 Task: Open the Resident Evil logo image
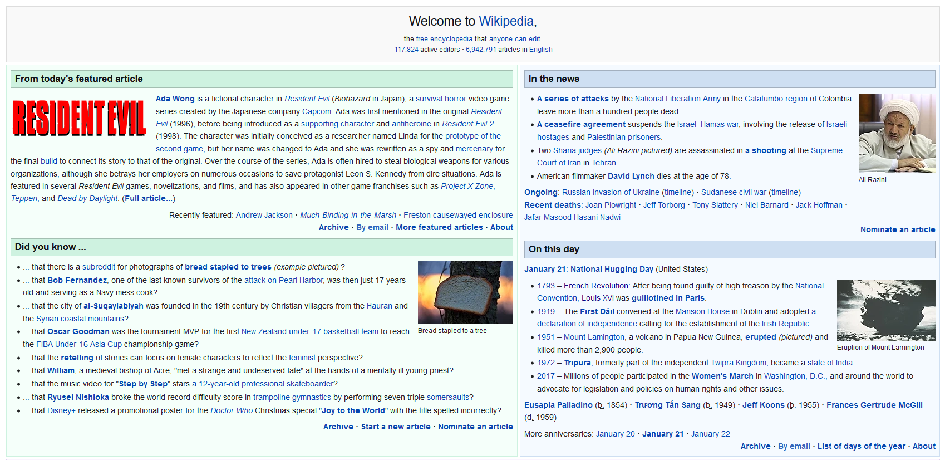point(79,118)
